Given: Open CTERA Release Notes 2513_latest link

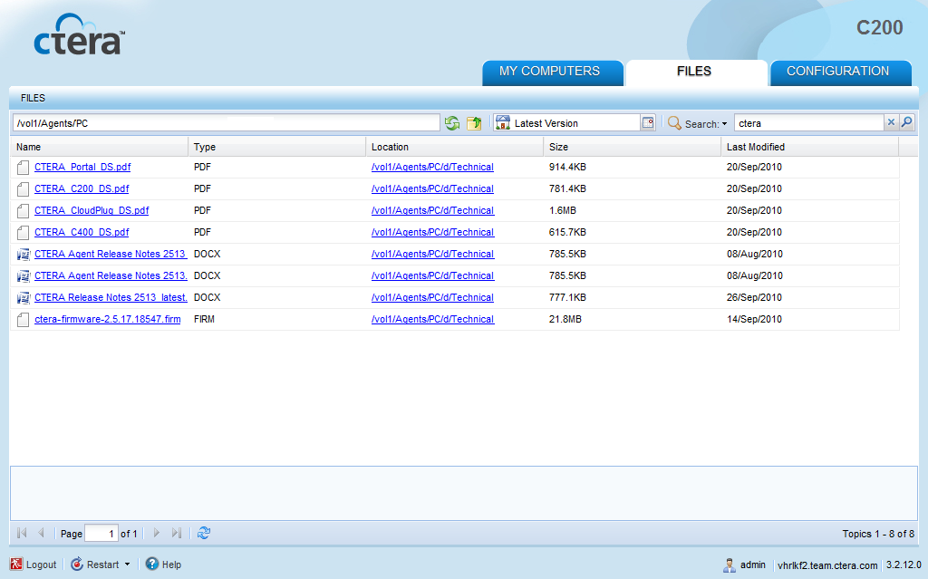Looking at the screenshot, I should 111,297.
